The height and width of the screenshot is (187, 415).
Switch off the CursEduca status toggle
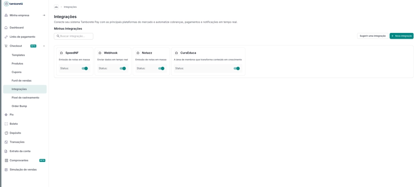(236, 68)
